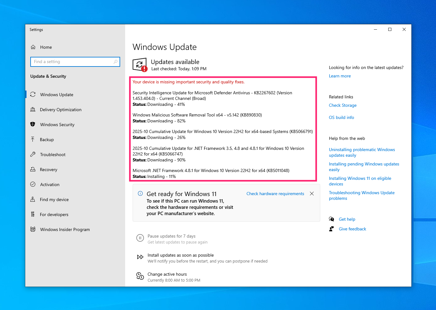Click the For developers tools icon
436x310 pixels.
[33, 214]
